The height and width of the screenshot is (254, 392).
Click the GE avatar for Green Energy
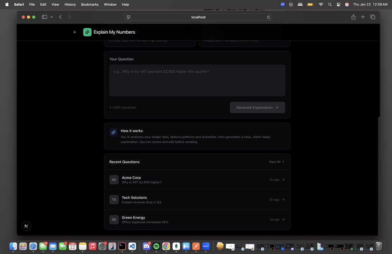pyautogui.click(x=114, y=220)
